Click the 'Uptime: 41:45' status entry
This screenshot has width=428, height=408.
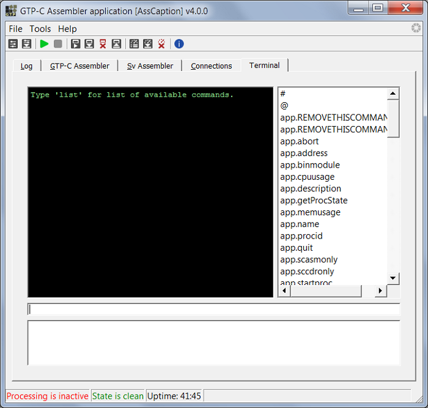tap(174, 396)
